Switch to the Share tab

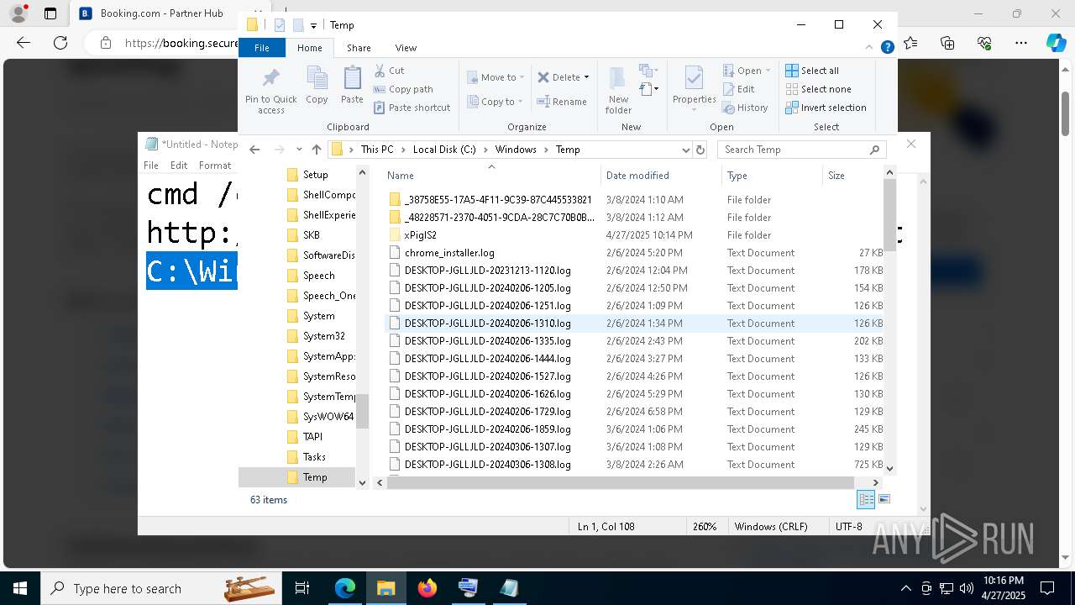pyautogui.click(x=359, y=48)
